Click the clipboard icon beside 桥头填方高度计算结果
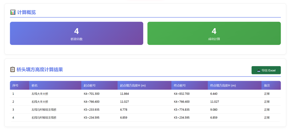The height and width of the screenshot is (131, 288). click(12, 70)
